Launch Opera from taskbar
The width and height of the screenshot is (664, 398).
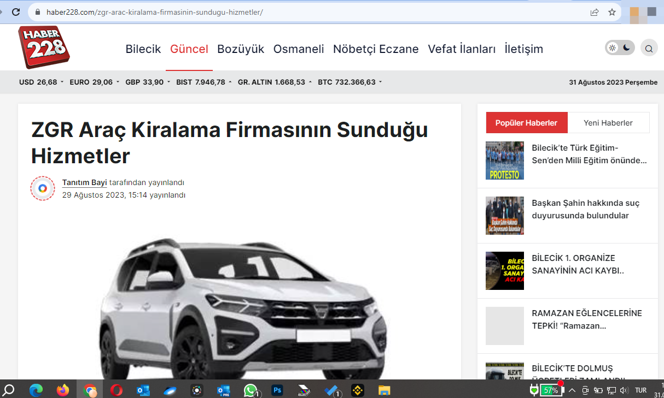(x=116, y=390)
